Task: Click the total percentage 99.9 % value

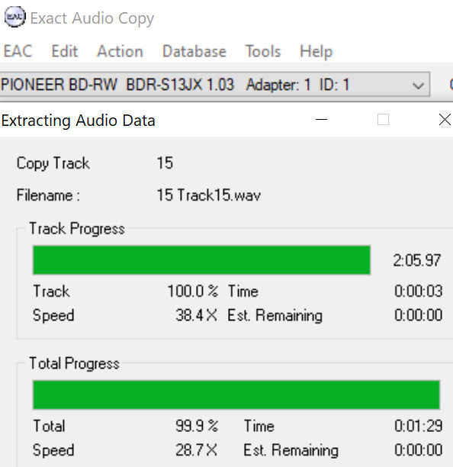Action: 197,425
